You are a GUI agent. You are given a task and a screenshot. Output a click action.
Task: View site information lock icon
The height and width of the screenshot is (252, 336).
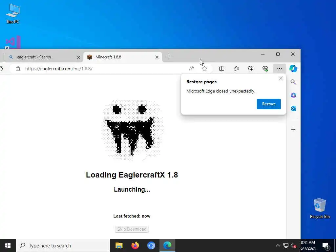click(18, 69)
